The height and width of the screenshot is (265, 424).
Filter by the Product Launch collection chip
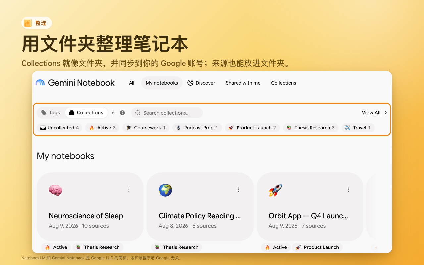click(252, 128)
